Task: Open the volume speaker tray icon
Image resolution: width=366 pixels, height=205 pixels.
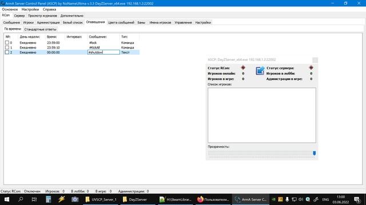Action: (x=301, y=199)
